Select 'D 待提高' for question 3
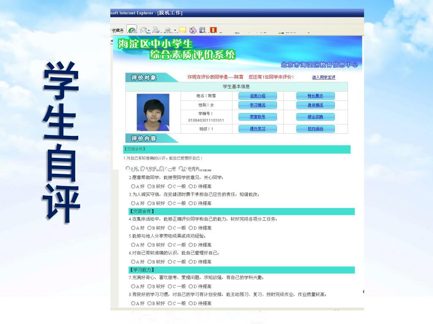This screenshot has width=433, height=324. 191,203
